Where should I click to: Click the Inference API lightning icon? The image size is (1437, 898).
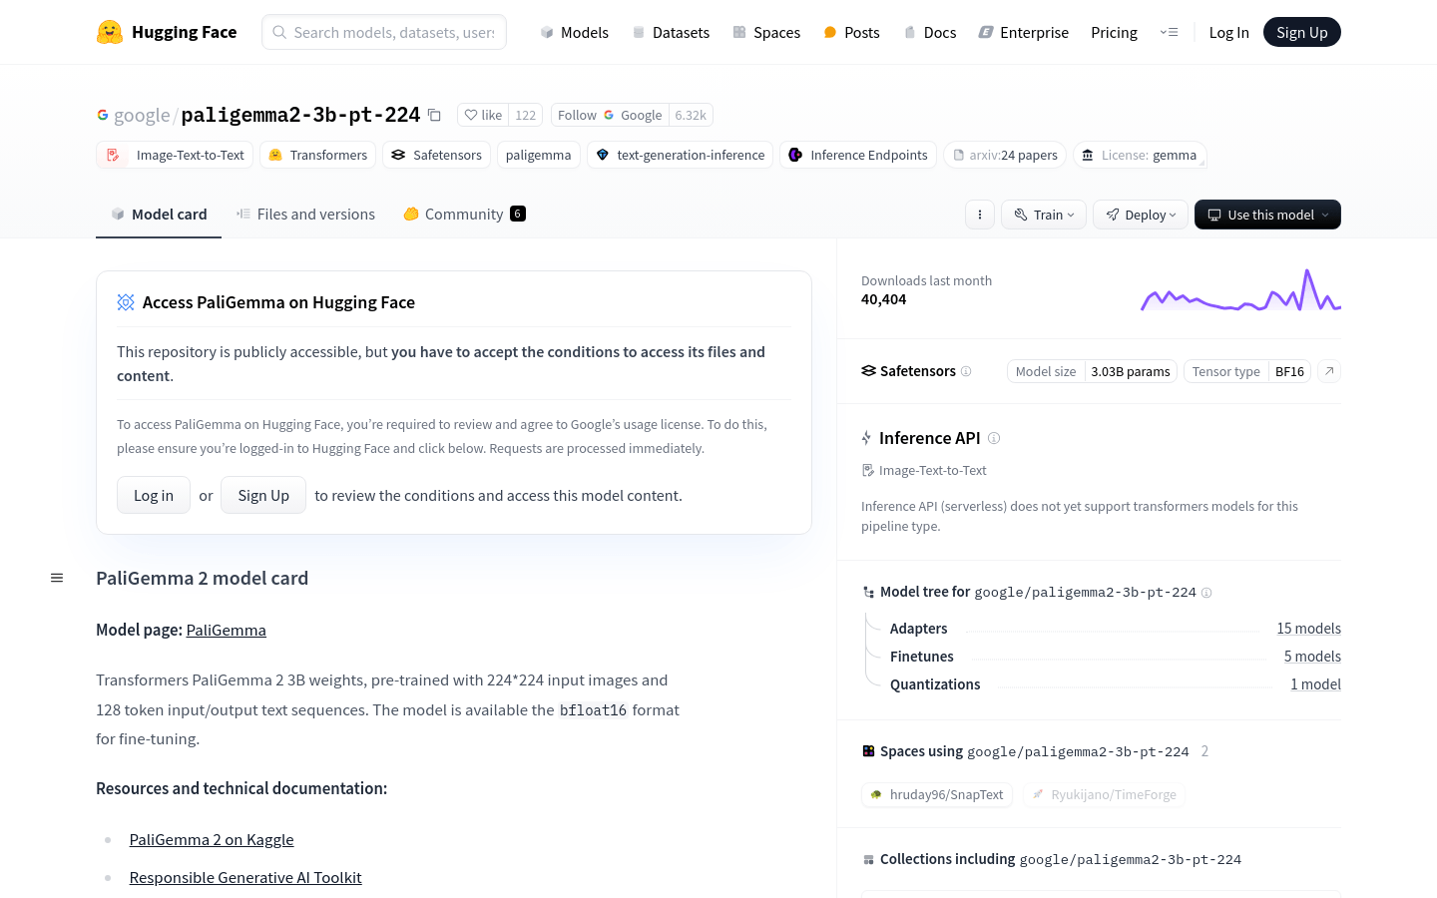point(867,438)
